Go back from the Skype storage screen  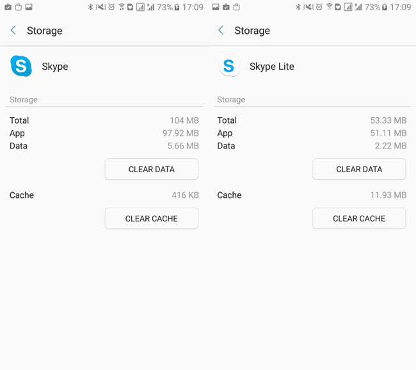[x=13, y=30]
